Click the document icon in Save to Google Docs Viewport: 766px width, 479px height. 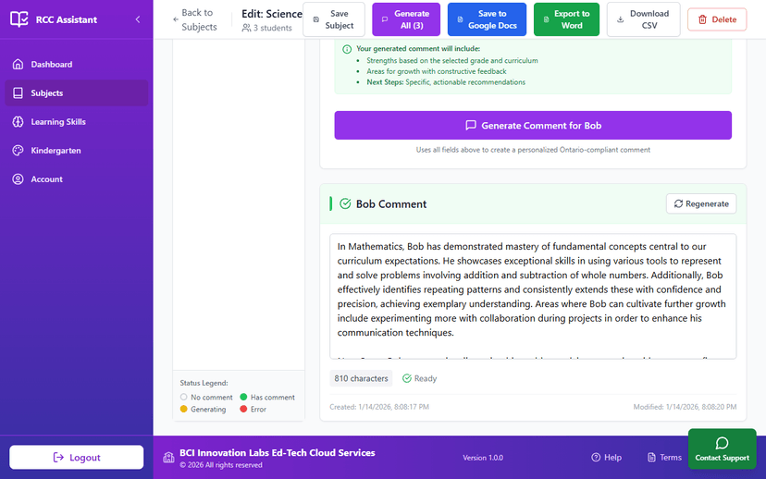(460, 19)
